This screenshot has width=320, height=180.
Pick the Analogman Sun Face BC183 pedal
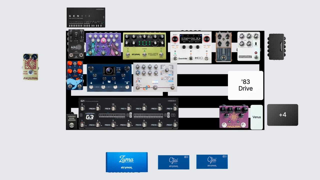tap(30, 67)
